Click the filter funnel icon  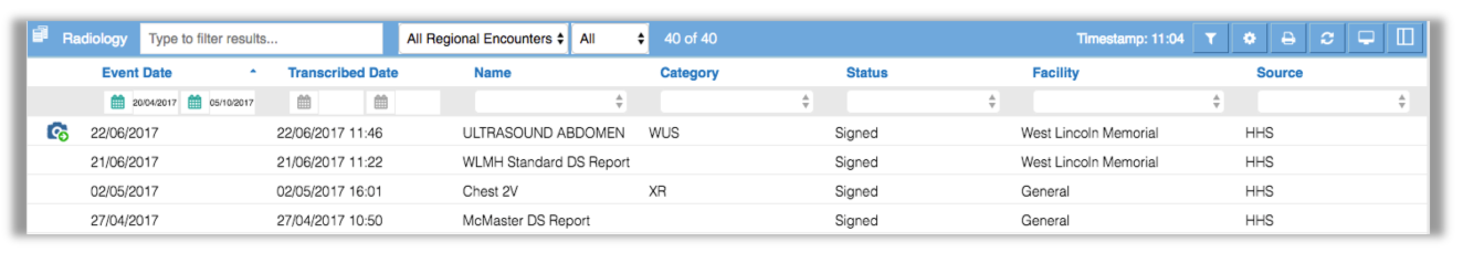click(x=1210, y=39)
